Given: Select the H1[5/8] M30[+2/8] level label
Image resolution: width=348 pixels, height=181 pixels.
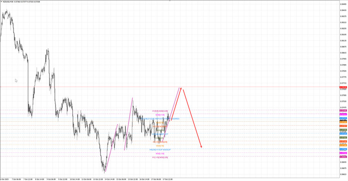Looking at the screenshot, I should [x=160, y=111].
